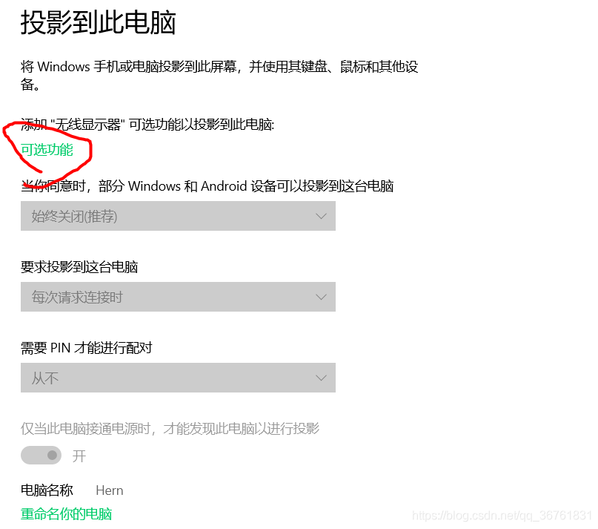Open 重命名你的电脑 link
This screenshot has height=529, width=598.
pos(67,514)
